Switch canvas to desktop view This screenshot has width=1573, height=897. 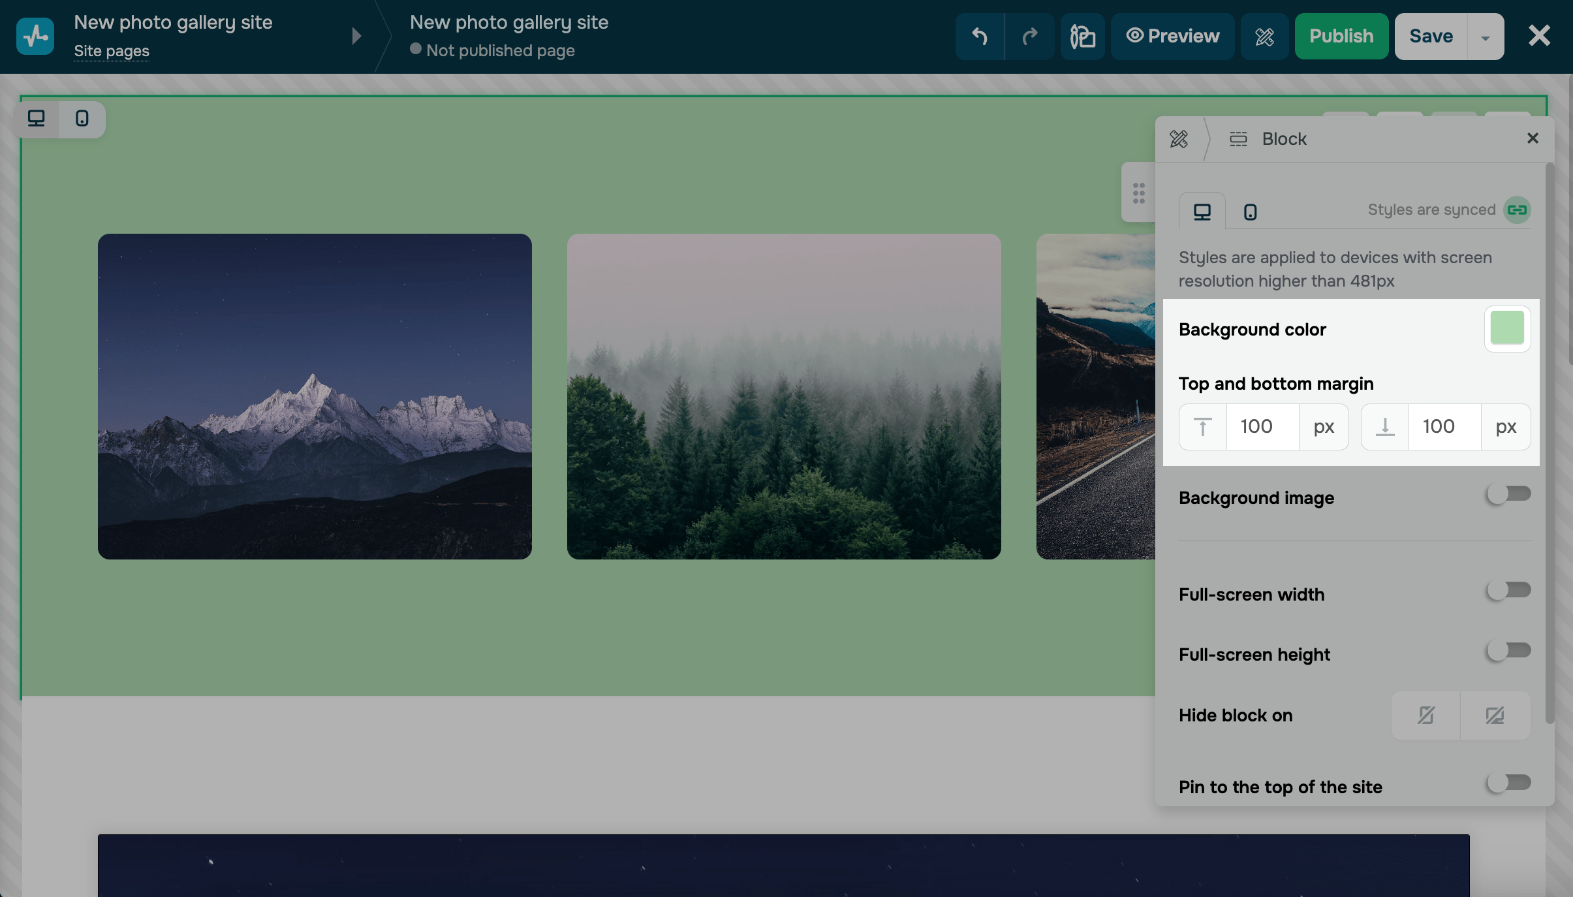[x=36, y=119]
